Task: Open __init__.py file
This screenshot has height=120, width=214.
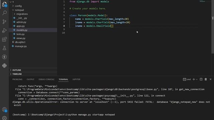Action: 33,18
